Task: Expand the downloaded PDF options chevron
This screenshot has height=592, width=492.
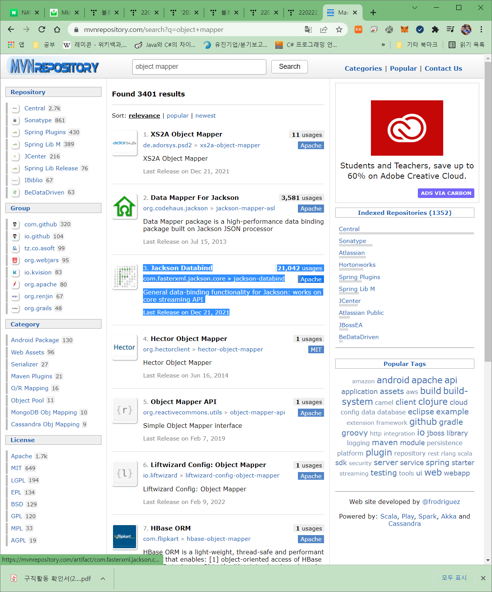Action: [103, 579]
